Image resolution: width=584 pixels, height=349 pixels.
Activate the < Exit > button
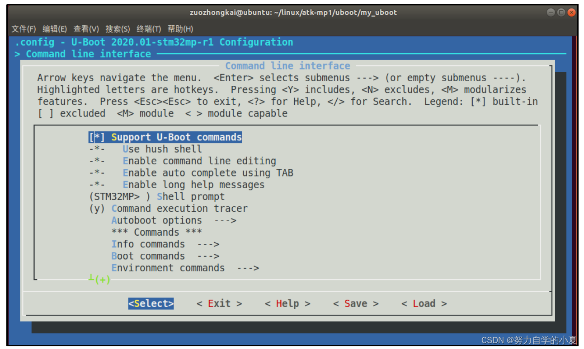click(x=219, y=304)
